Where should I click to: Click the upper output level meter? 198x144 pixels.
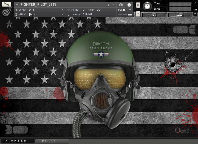(x=180, y=4)
